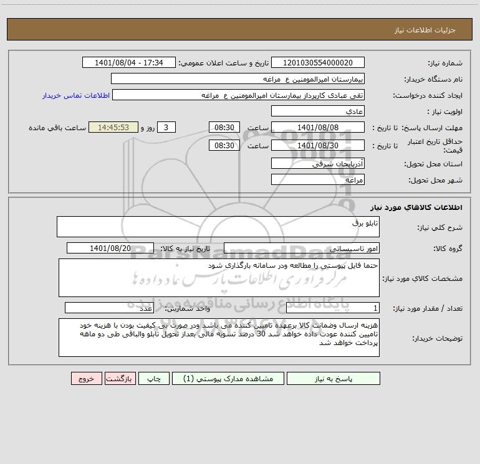The image size is (480, 464).
Task: Click the priority field عادی
Action: [x=318, y=111]
